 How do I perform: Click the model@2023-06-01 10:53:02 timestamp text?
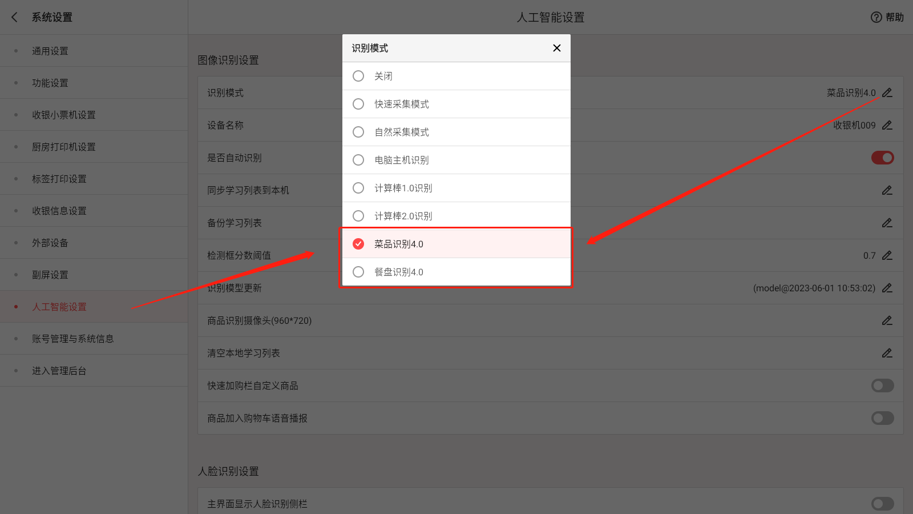point(814,288)
